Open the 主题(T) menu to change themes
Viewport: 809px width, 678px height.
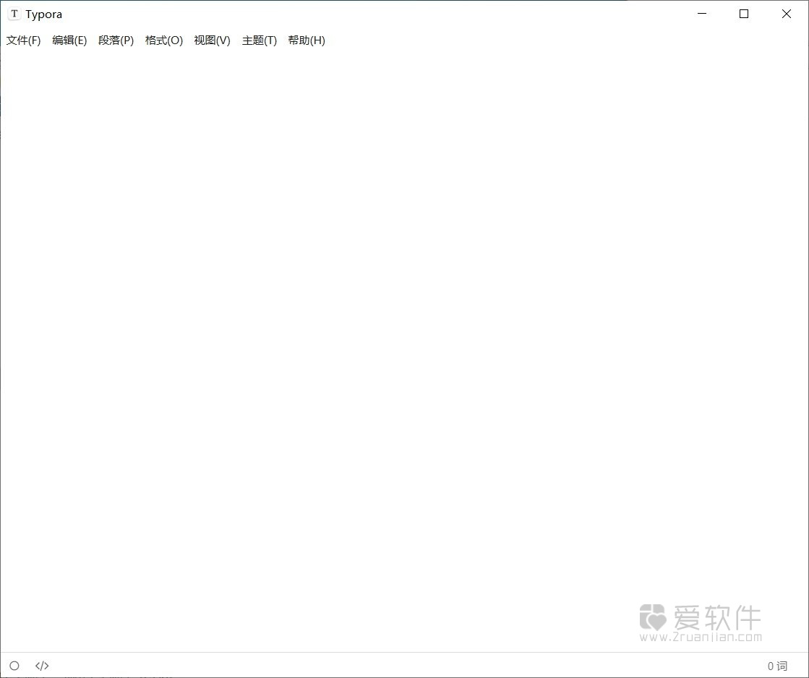point(259,40)
